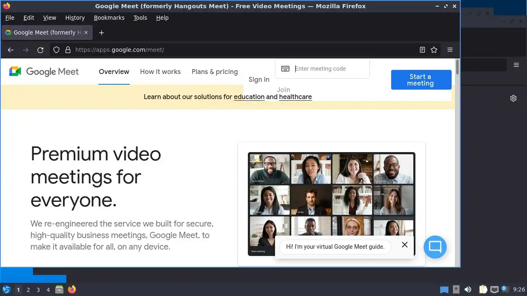527x296 pixels.
Task: Launch Firefox from the taskbar
Action: (x=72, y=289)
